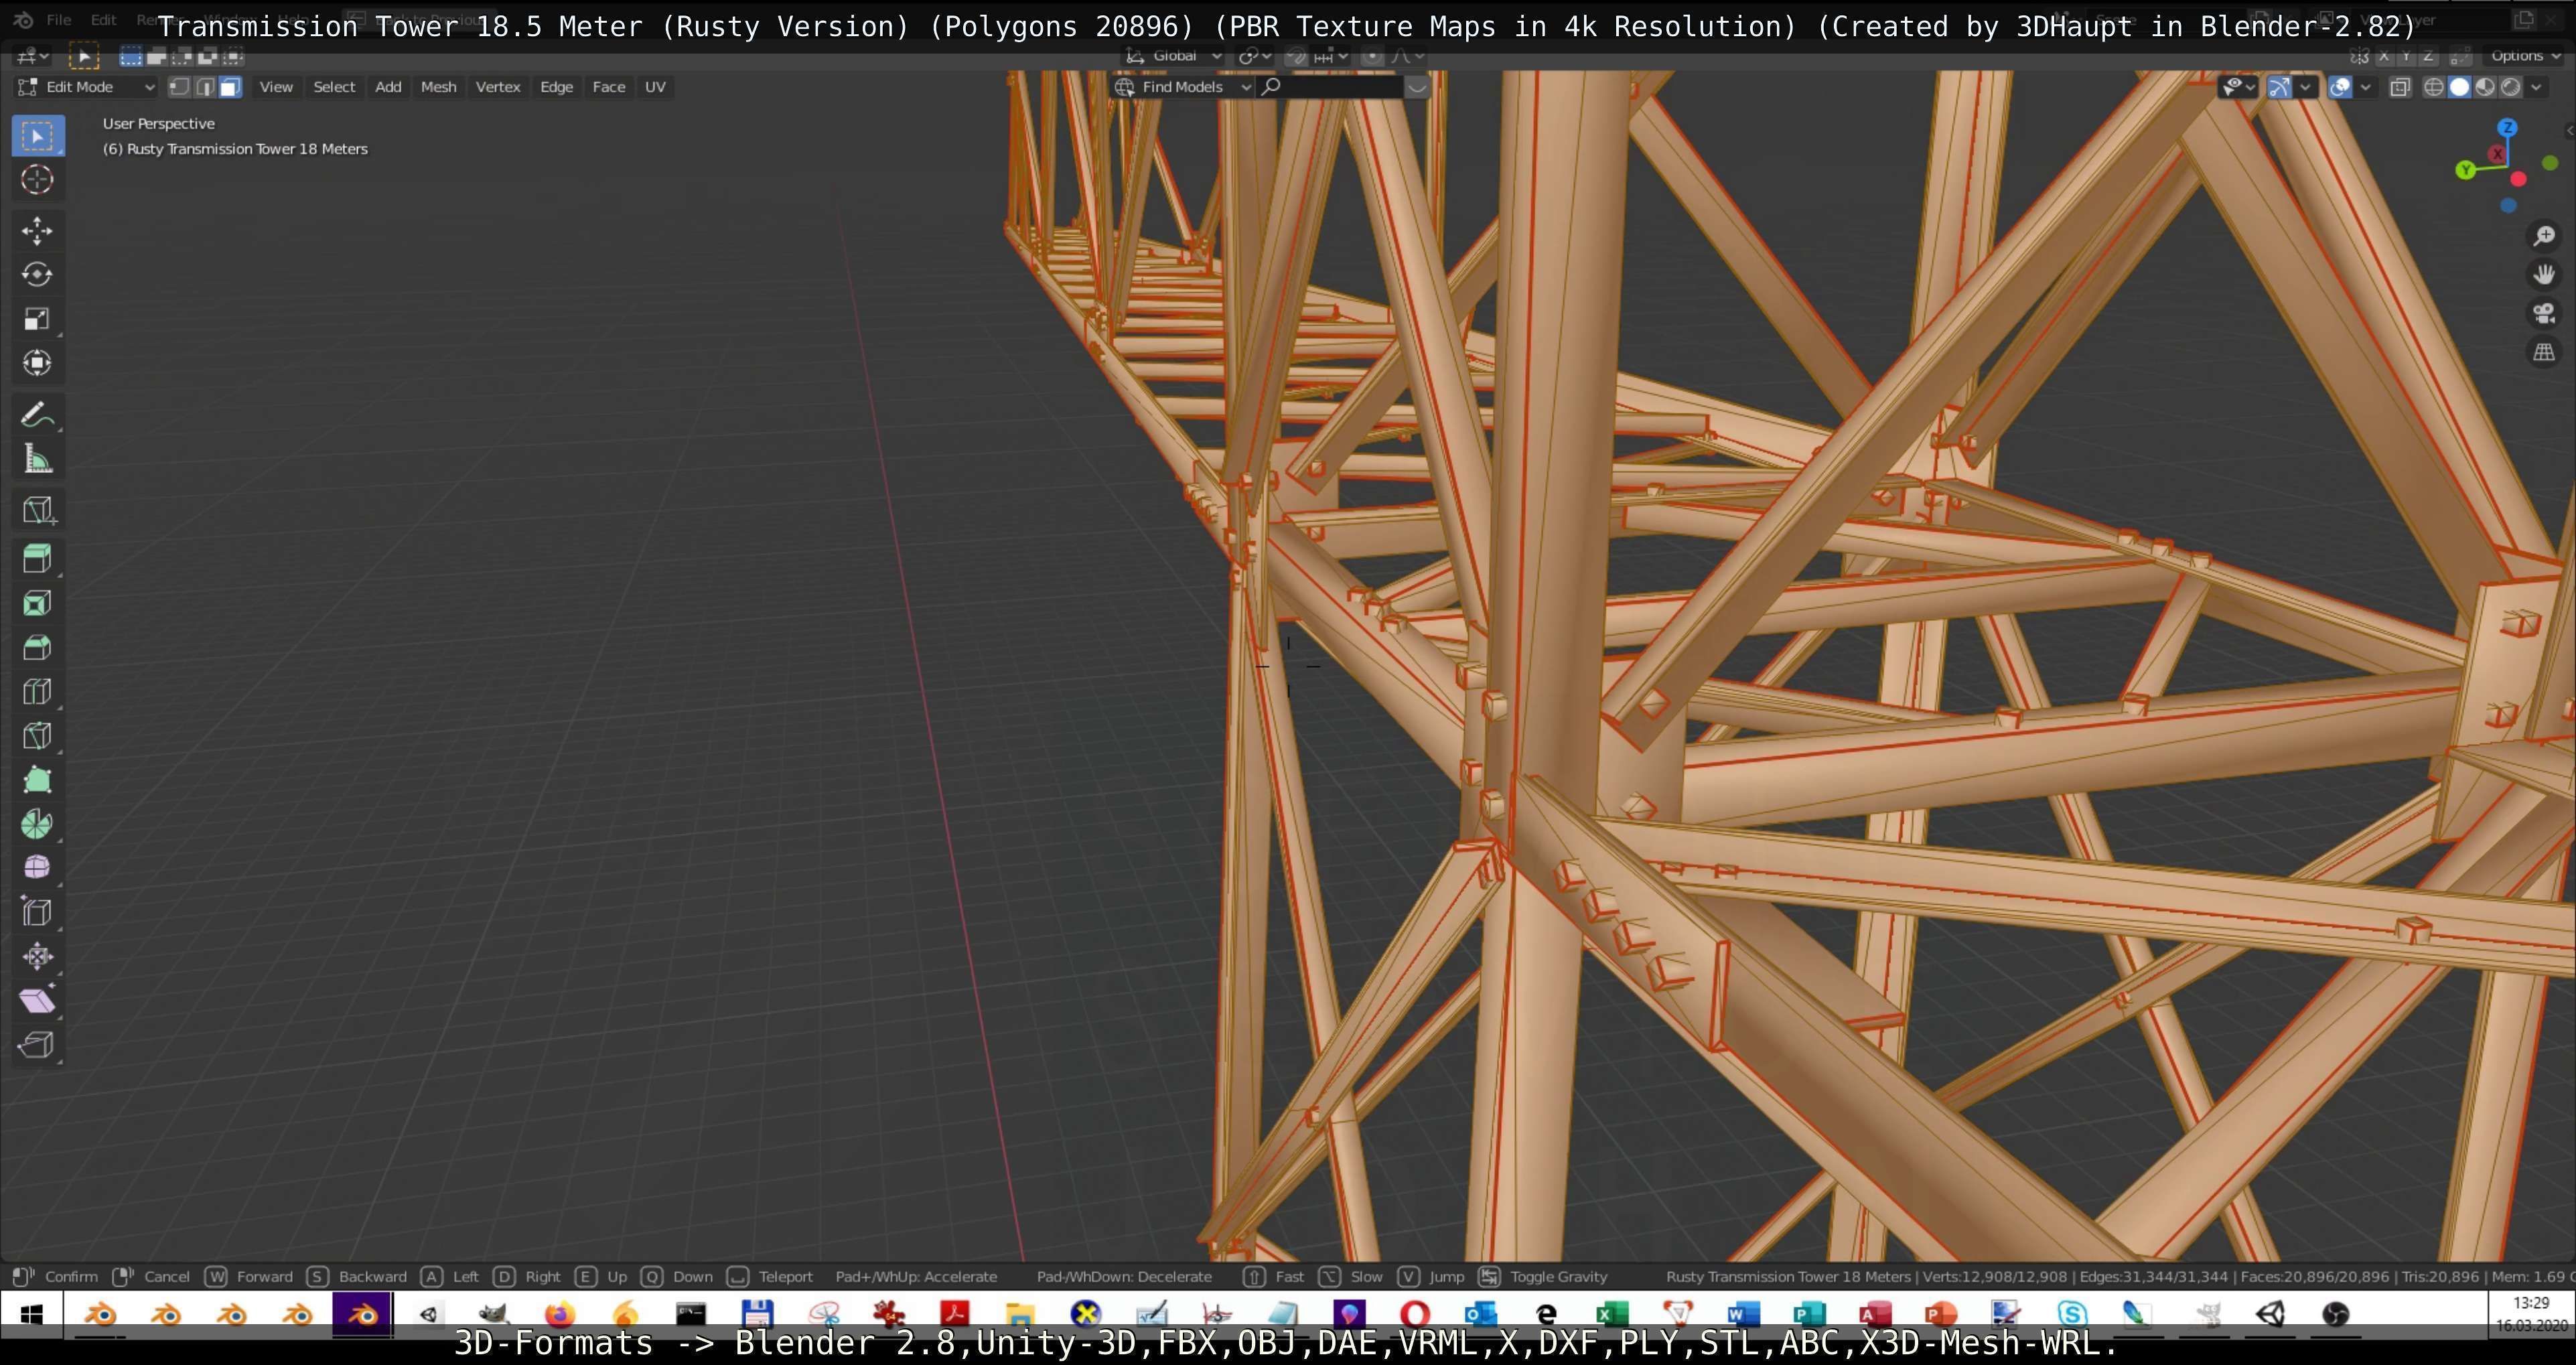Image resolution: width=2576 pixels, height=1365 pixels.
Task: Activate the Shrink/Fatten tool
Action: 38,956
